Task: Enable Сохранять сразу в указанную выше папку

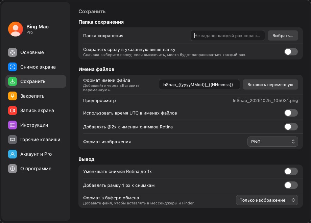Action: coord(291,52)
